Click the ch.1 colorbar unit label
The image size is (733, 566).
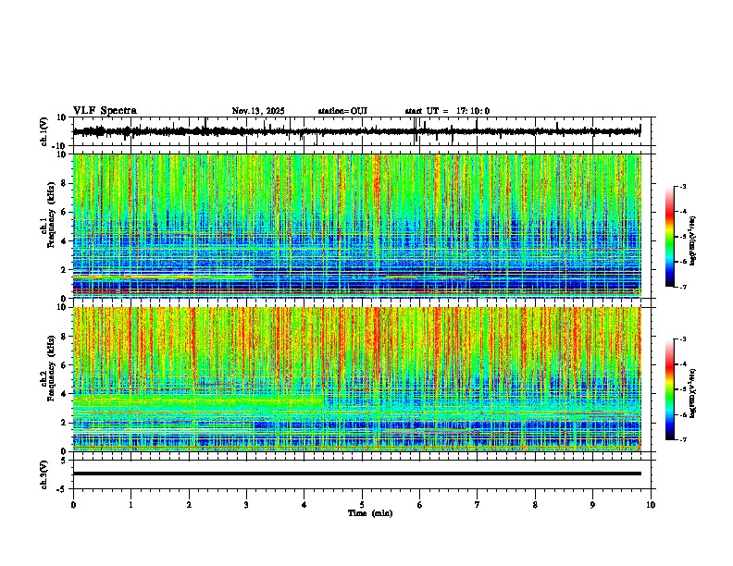pos(693,241)
